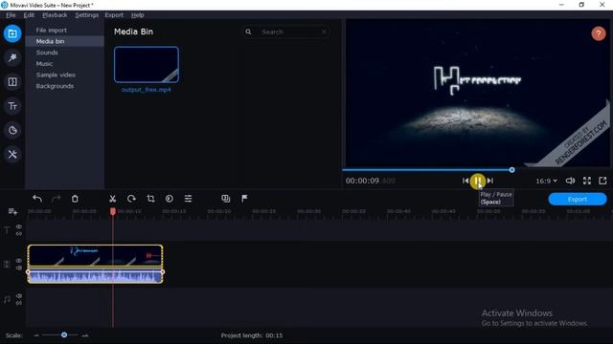Image resolution: width=613 pixels, height=344 pixels.
Task: Open the More tools wrench icon
Action: pos(12,155)
